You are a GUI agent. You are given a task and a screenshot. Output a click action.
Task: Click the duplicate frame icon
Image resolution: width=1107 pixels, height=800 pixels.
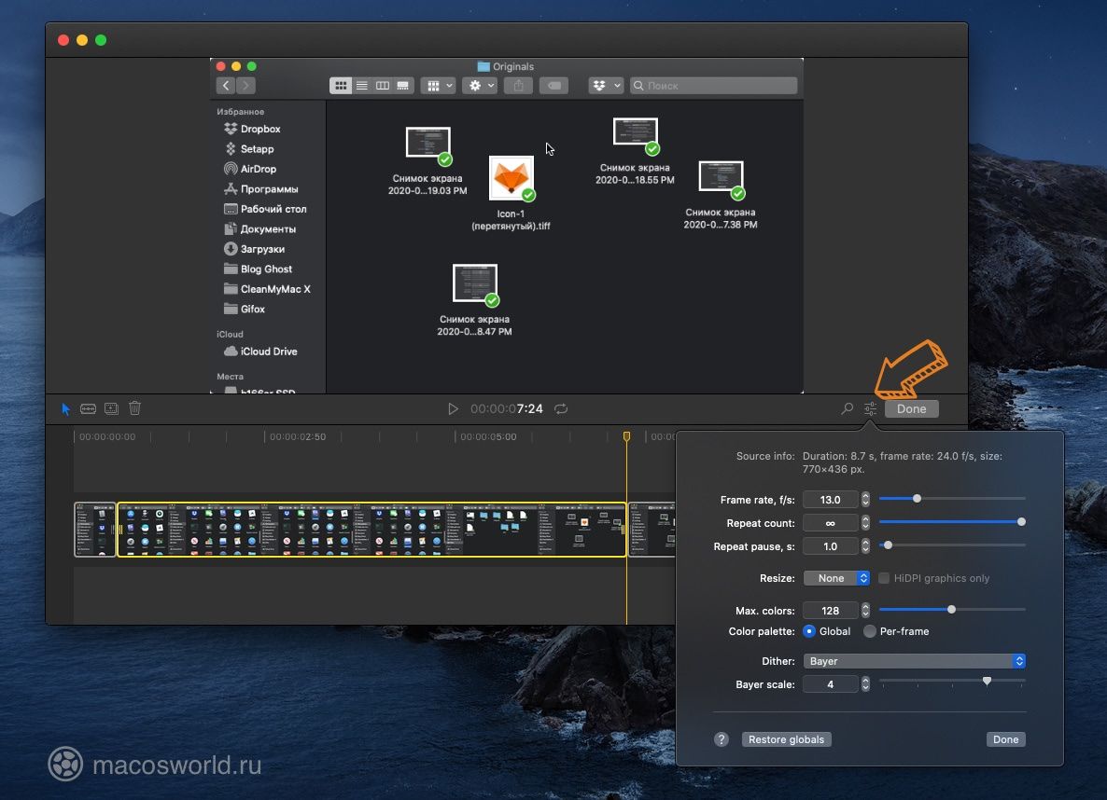pos(112,408)
